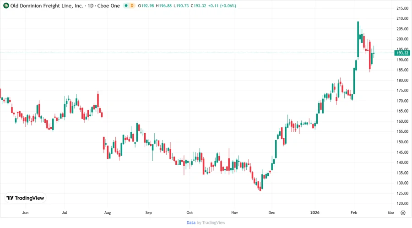Viewport: 412px width, 228px height.
Task: Click the 160.00 price axis label
Action: point(402,121)
